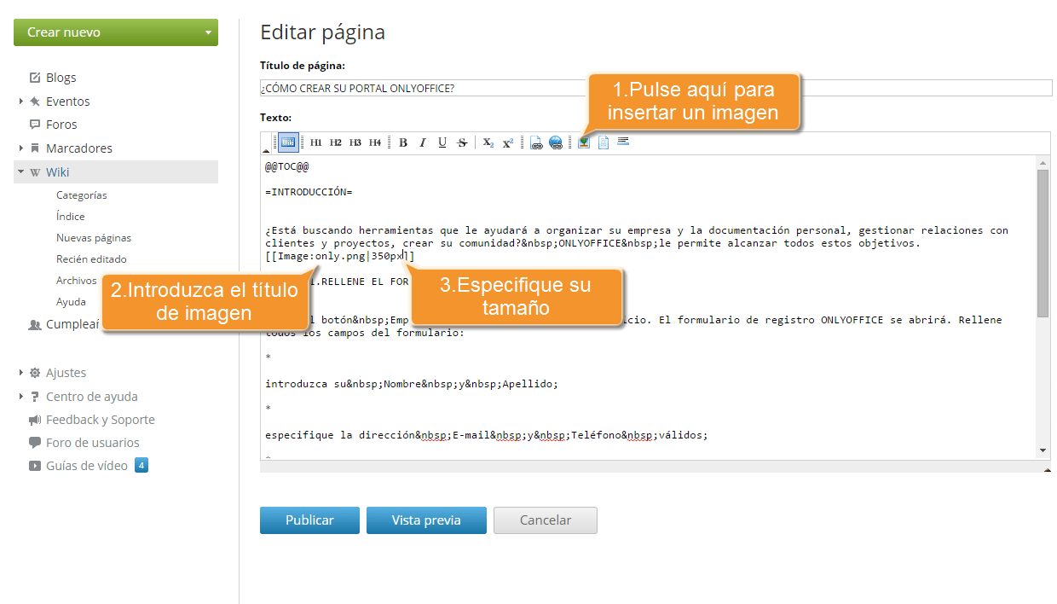Image resolution: width=1057 pixels, height=604 pixels.
Task: Click the '=INTRODUCCIÓN=' heading text
Action: 309,192
